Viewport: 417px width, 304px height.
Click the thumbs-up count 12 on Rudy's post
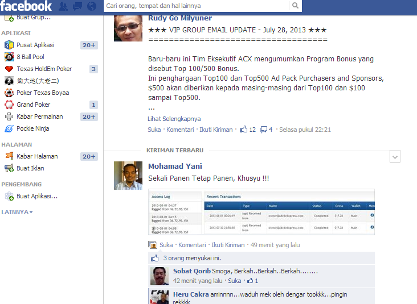pyautogui.click(x=248, y=130)
